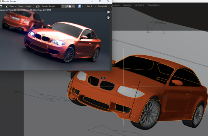The width and height of the screenshot is (208, 136).
Task: Select the BMW badge on the viewport car hood
Action: click(103, 78)
